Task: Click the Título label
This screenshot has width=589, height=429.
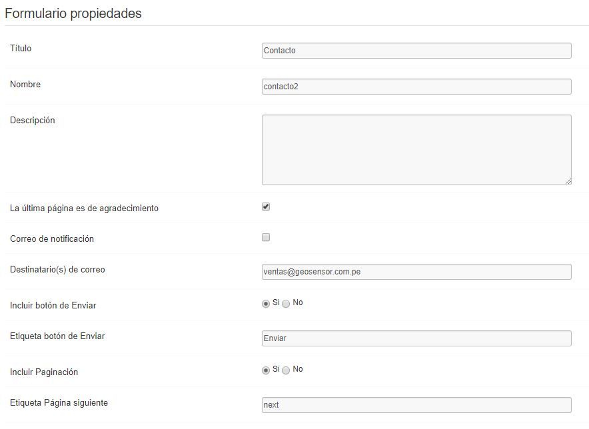Action: tap(21, 48)
